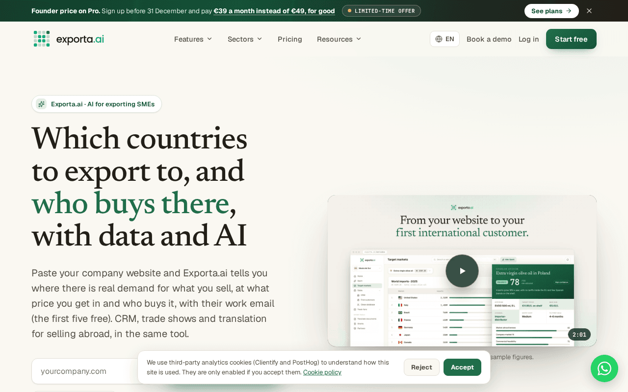This screenshot has width=628, height=392.
Task: Click 'From your website to your' video heading
Action: (462, 220)
